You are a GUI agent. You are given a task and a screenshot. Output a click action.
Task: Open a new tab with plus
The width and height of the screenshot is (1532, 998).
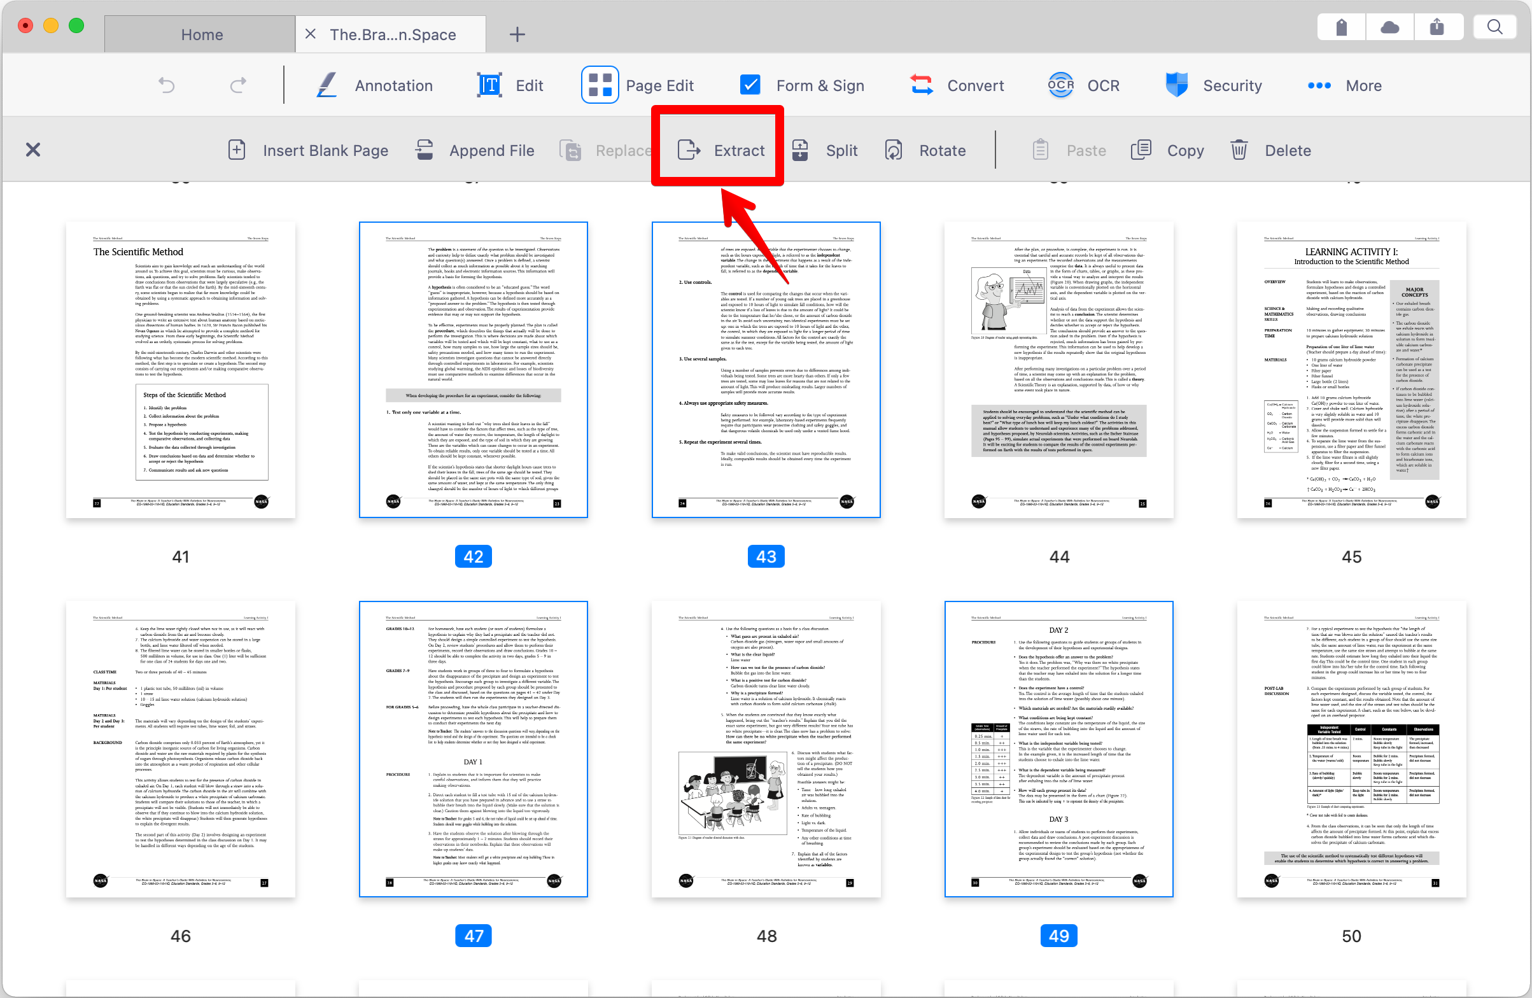pyautogui.click(x=517, y=35)
